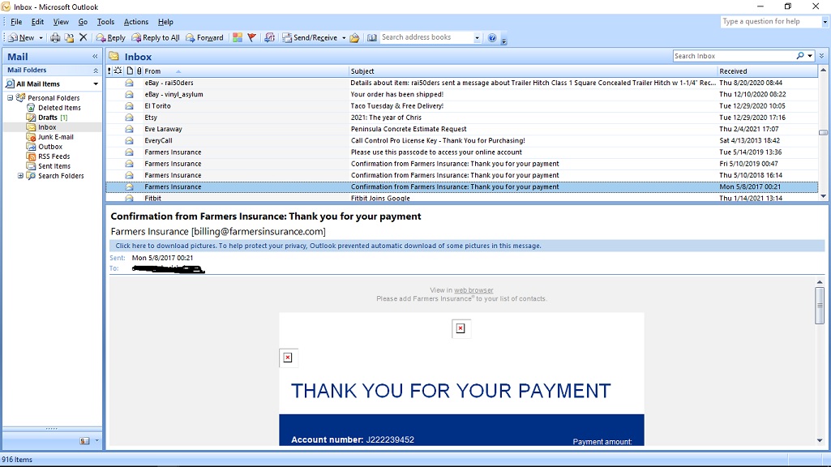Image resolution: width=831 pixels, height=467 pixels.
Task: Select the Deleted Items folder
Action: 59,108
